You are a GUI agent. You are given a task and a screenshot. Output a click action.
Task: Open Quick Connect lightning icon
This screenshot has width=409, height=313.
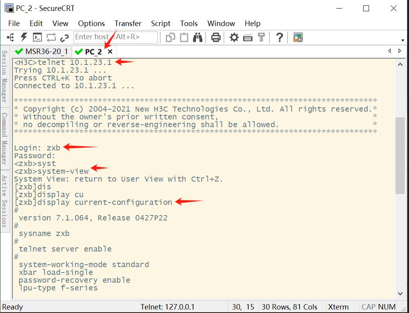tap(24, 37)
